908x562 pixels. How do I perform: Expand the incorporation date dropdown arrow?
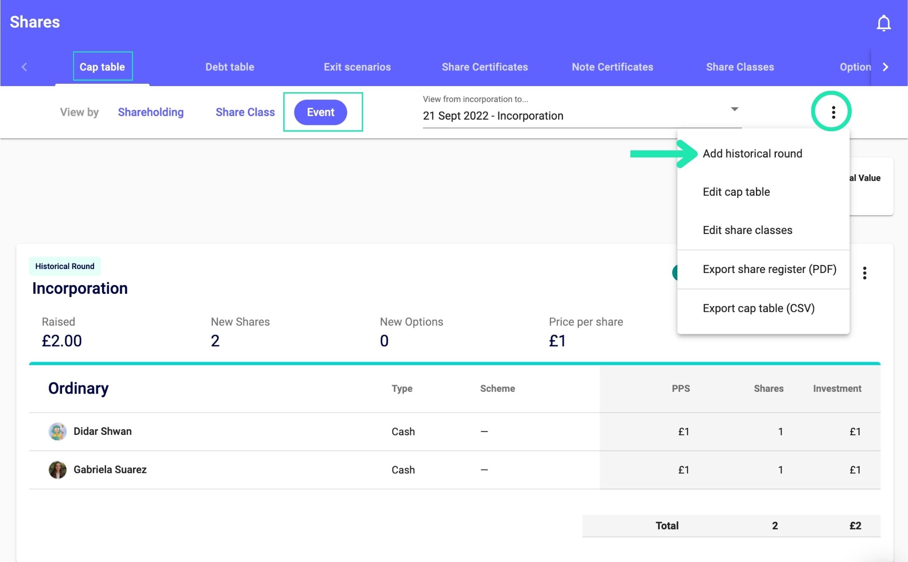click(734, 109)
